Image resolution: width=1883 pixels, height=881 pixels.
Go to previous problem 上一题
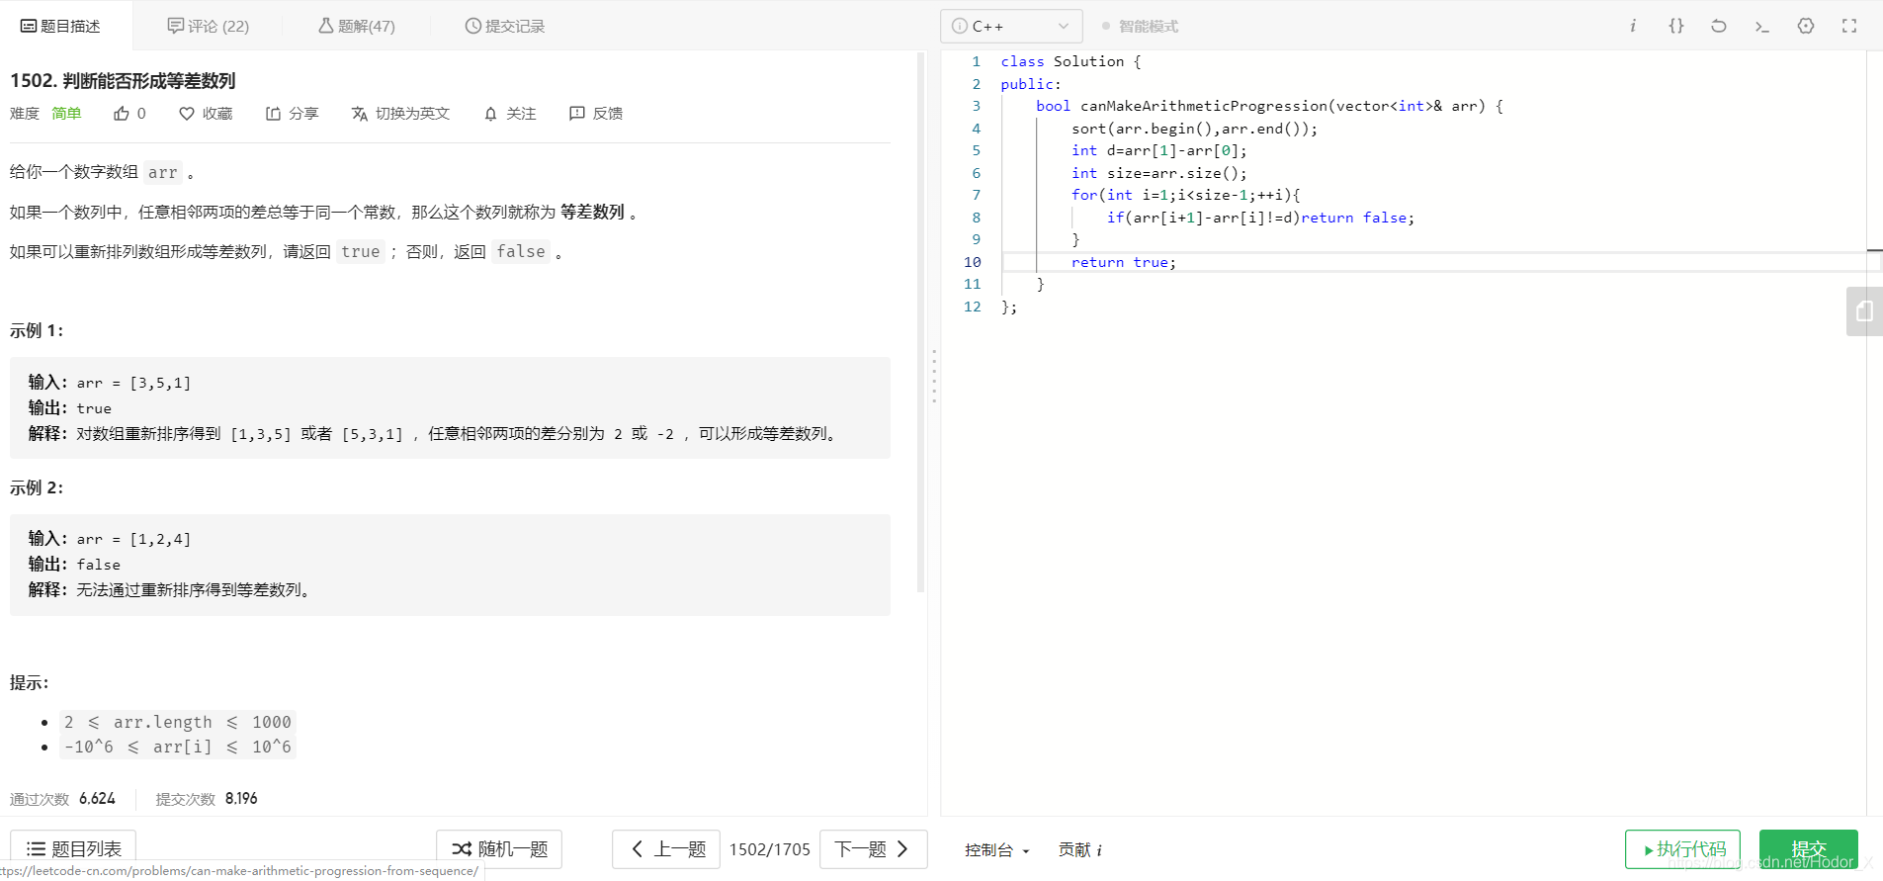coord(666,849)
